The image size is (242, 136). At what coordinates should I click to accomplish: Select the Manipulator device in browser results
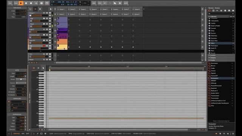(x=221, y=78)
